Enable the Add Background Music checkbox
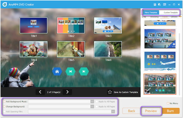This screenshot has height=118, width=183. pyautogui.click(x=4, y=102)
